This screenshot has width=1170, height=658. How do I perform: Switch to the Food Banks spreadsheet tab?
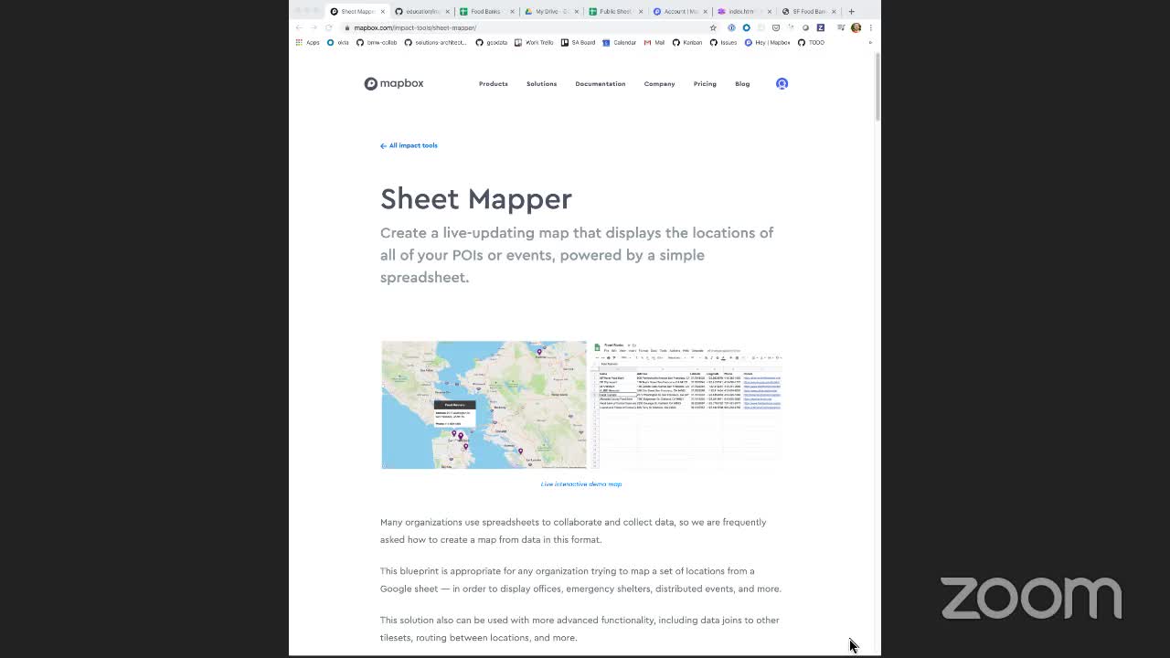click(x=487, y=11)
